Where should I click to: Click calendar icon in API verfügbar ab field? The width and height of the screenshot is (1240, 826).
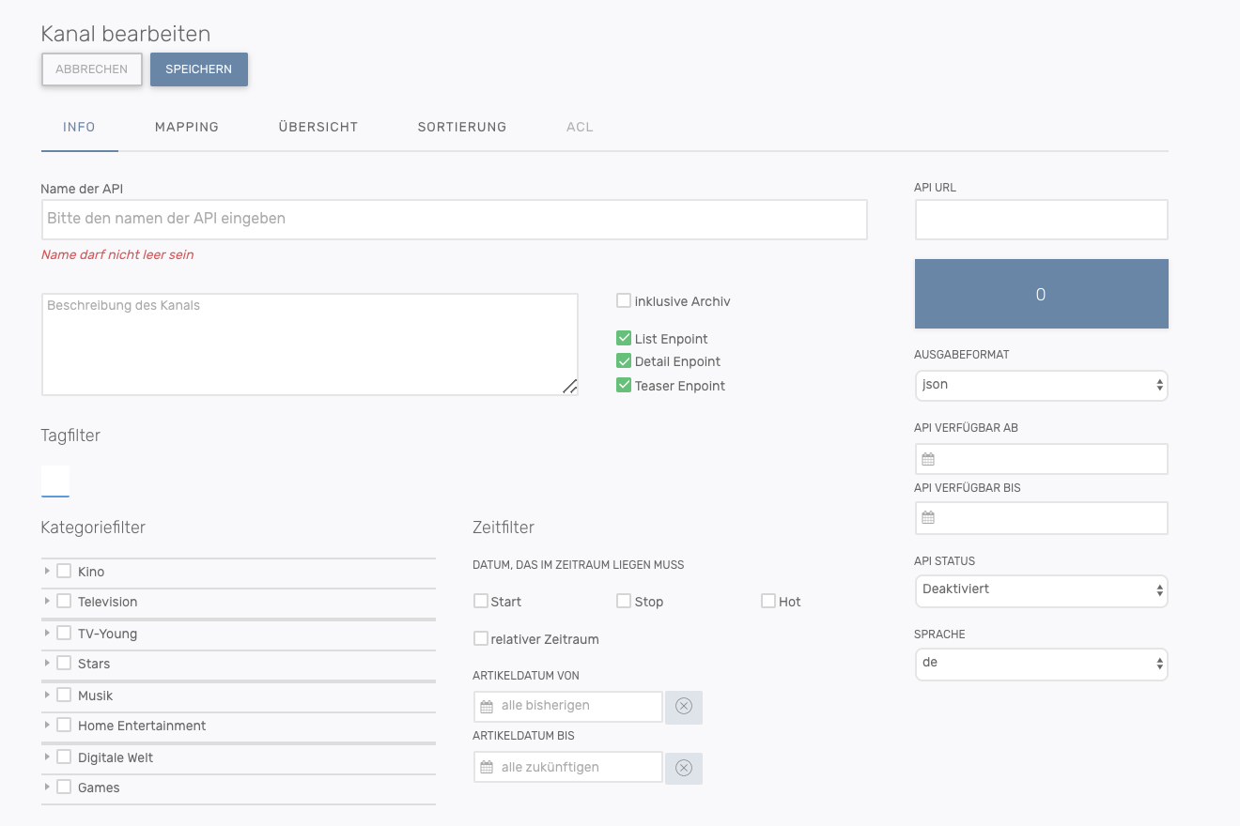tap(928, 460)
